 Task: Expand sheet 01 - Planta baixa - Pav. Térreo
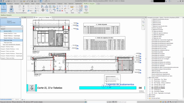150,80
